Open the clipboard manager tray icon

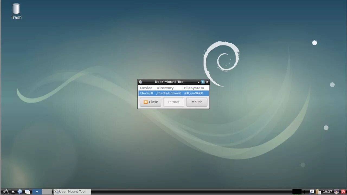318,191
